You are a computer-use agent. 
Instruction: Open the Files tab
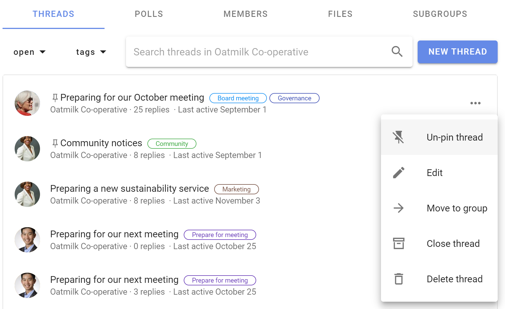(x=340, y=14)
